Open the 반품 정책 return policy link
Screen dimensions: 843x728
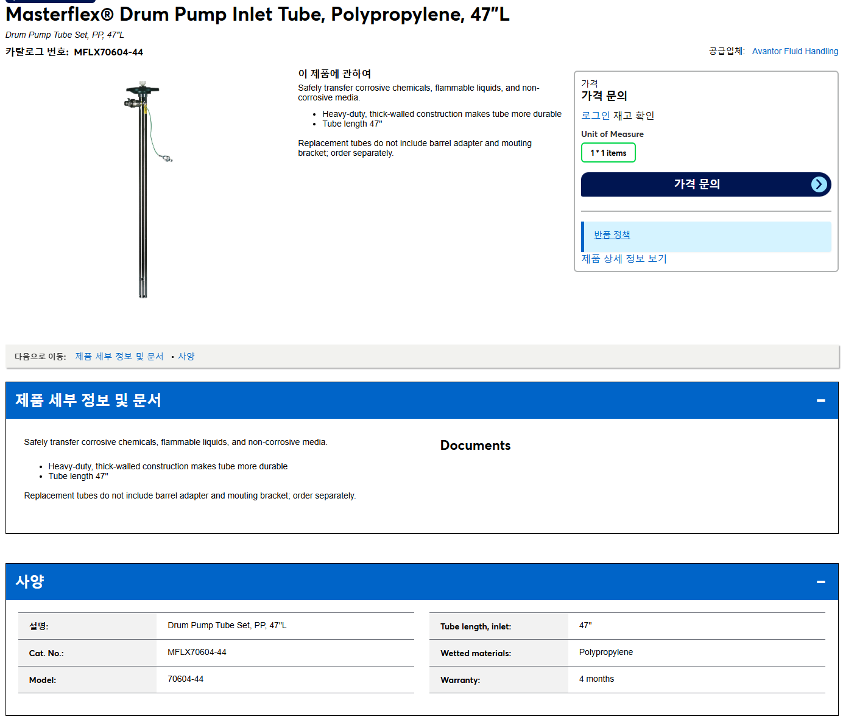click(x=612, y=235)
